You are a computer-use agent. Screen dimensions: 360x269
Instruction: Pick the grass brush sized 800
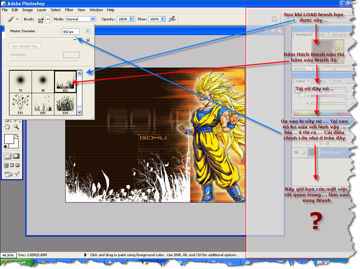pos(43,104)
